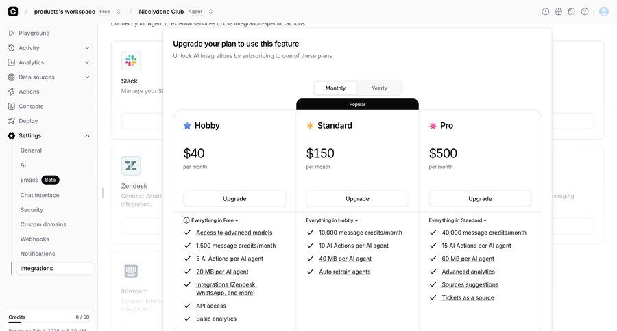Image resolution: width=617 pixels, height=331 pixels.
Task: Open the help question mark icon
Action: tap(585, 12)
